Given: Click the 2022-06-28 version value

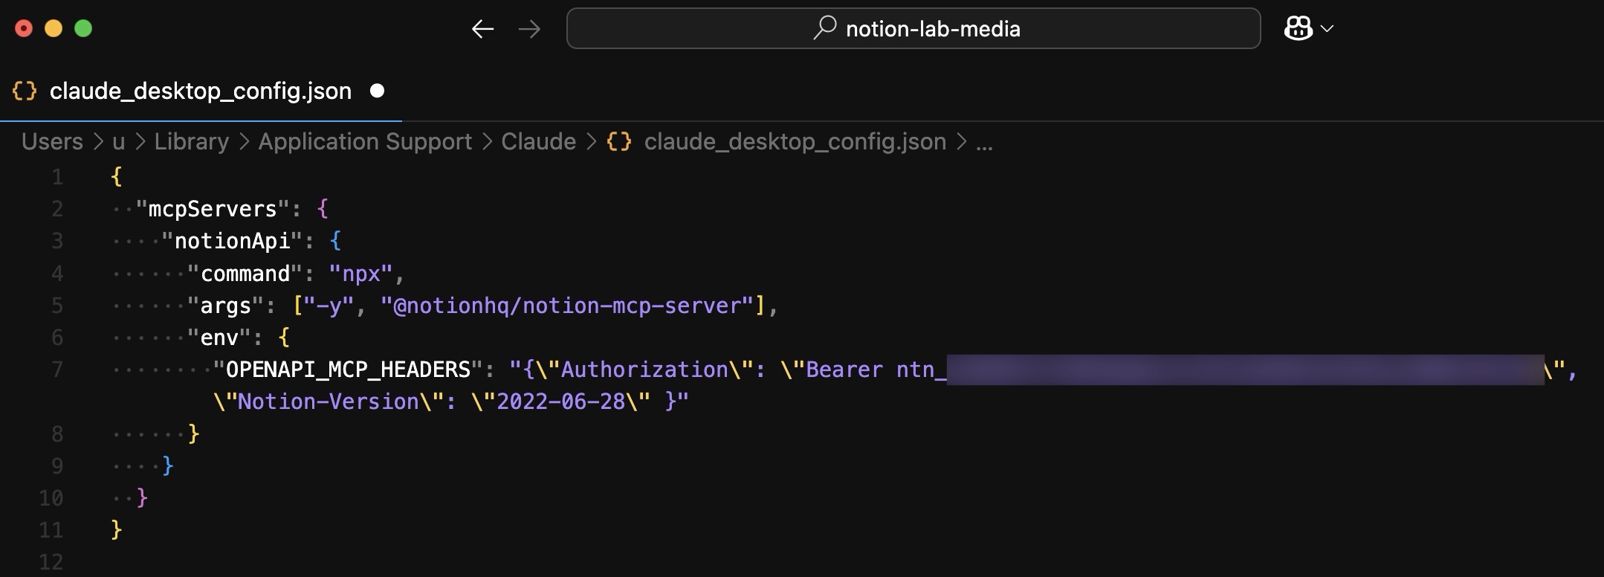Looking at the screenshot, I should click(561, 402).
